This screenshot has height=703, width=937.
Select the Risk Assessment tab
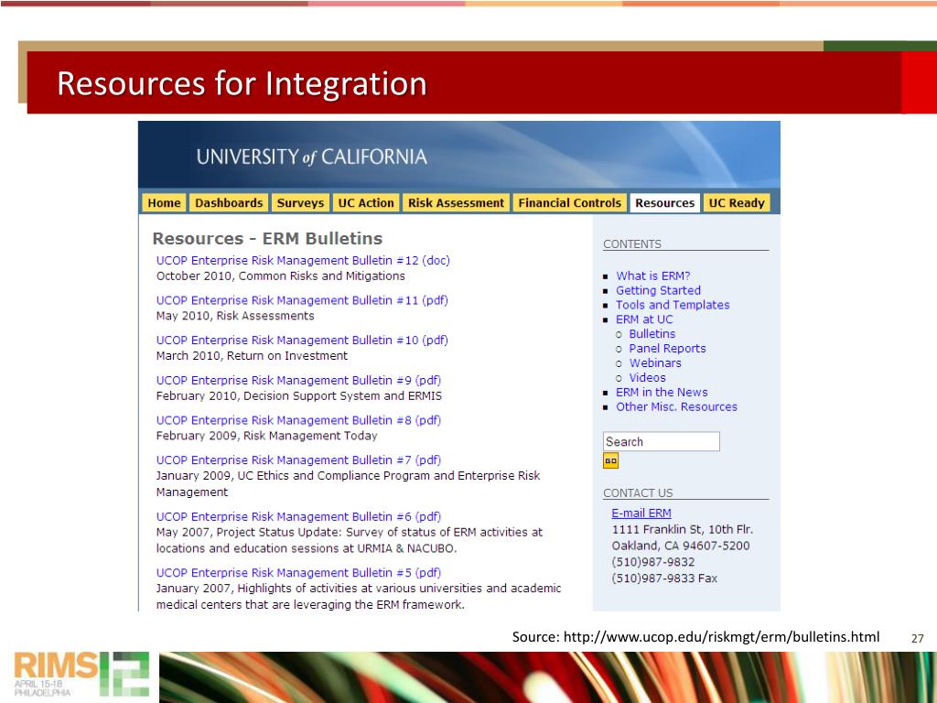click(456, 202)
